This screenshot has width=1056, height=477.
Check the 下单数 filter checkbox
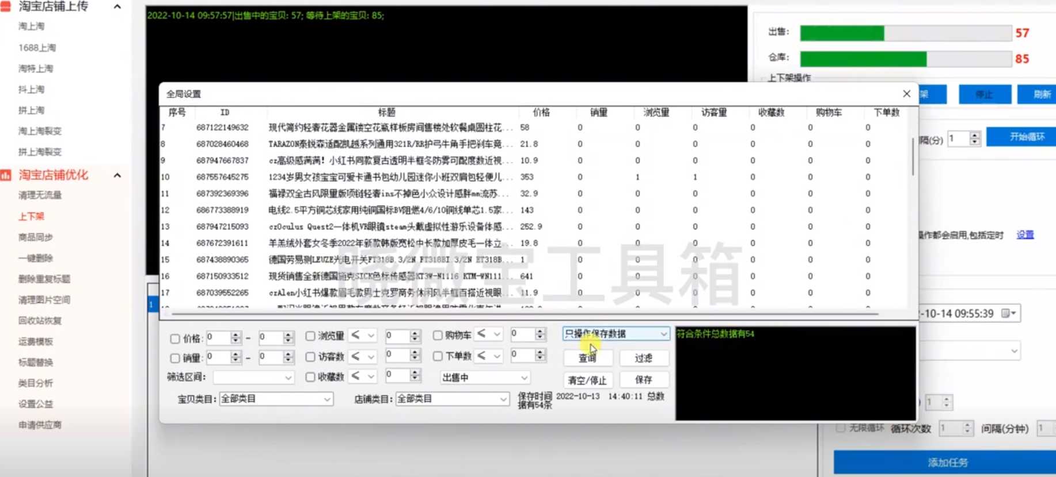pyautogui.click(x=438, y=356)
